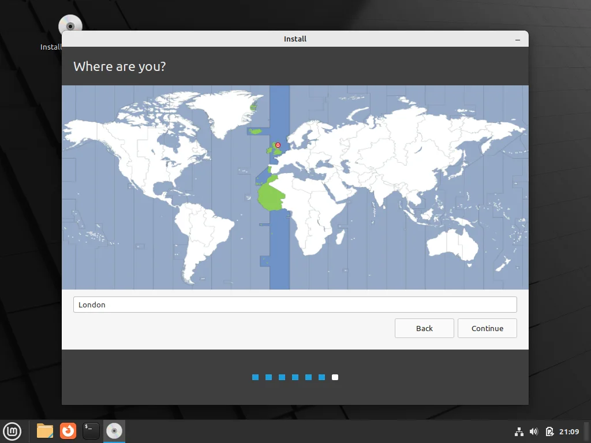
Task: Go back with the Back button
Action: (424, 328)
